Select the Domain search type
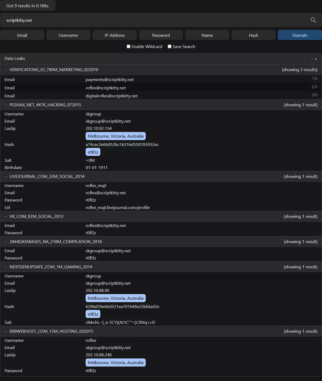This screenshot has width=322, height=381. [300, 35]
